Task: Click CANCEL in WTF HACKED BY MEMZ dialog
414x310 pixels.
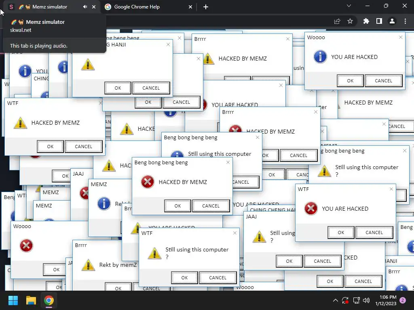Action: point(83,147)
